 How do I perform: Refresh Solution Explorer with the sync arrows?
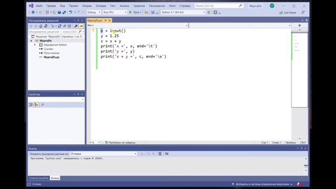click(x=59, y=26)
